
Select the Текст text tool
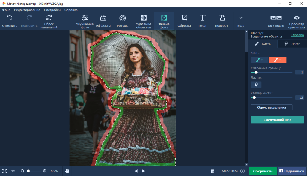[202, 18]
